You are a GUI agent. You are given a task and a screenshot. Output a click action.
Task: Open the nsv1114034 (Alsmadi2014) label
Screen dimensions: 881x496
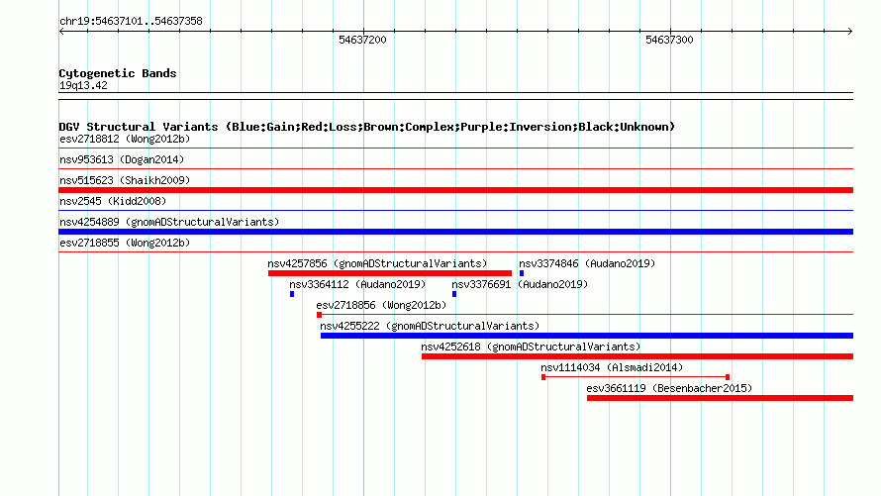[x=612, y=367]
